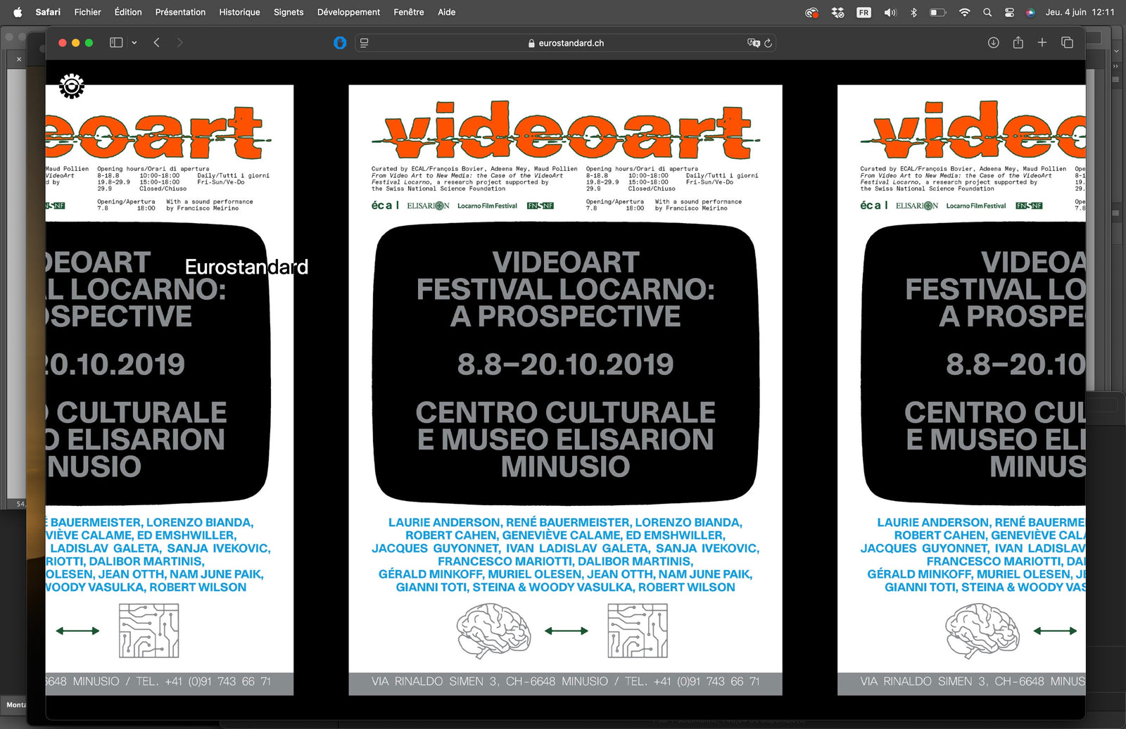Click the Eurostandard site title link
This screenshot has width=1126, height=729.
pyautogui.click(x=246, y=267)
